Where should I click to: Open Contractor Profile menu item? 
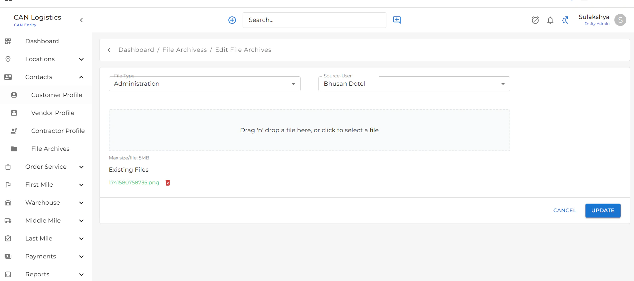[58, 131]
